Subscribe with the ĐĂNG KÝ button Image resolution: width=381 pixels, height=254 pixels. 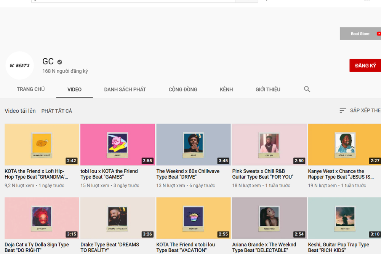[x=365, y=65]
